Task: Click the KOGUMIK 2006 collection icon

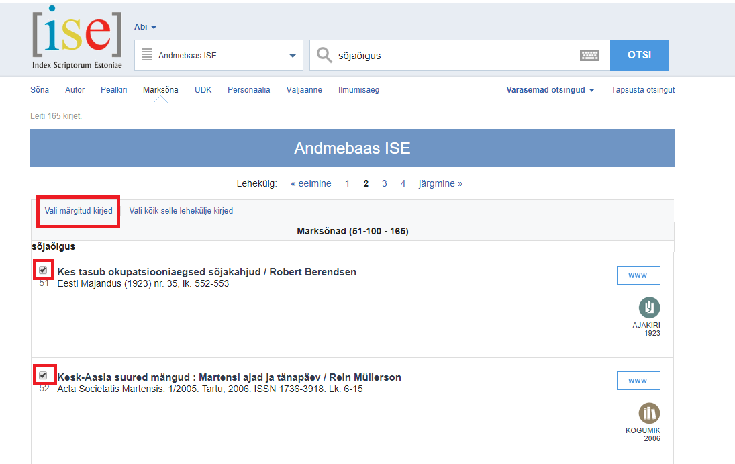Action: (649, 414)
